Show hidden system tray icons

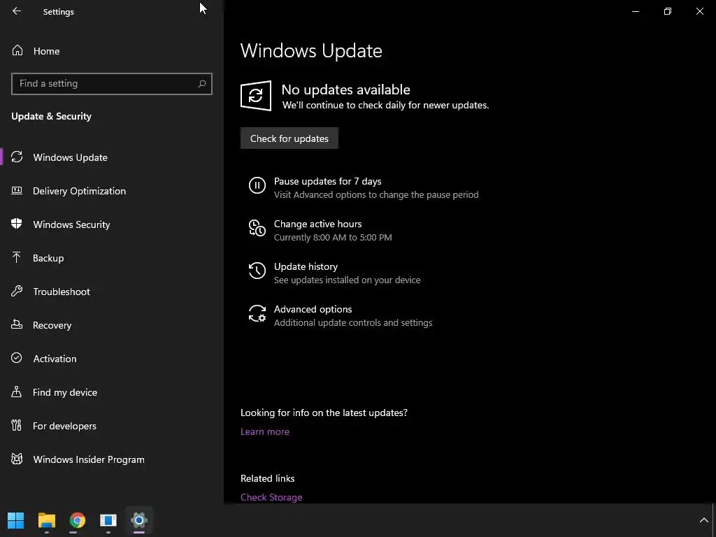(703, 520)
